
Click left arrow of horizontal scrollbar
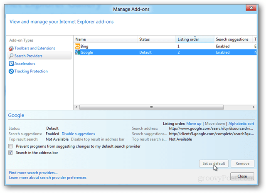(x=76, y=107)
